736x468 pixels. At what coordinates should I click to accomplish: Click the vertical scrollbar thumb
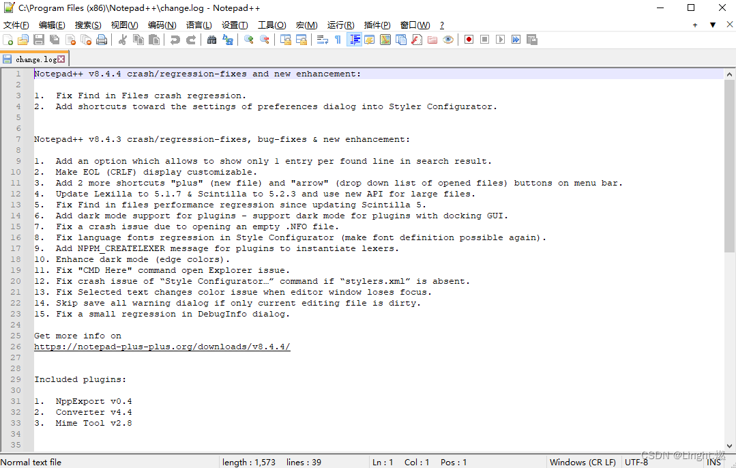(729, 166)
